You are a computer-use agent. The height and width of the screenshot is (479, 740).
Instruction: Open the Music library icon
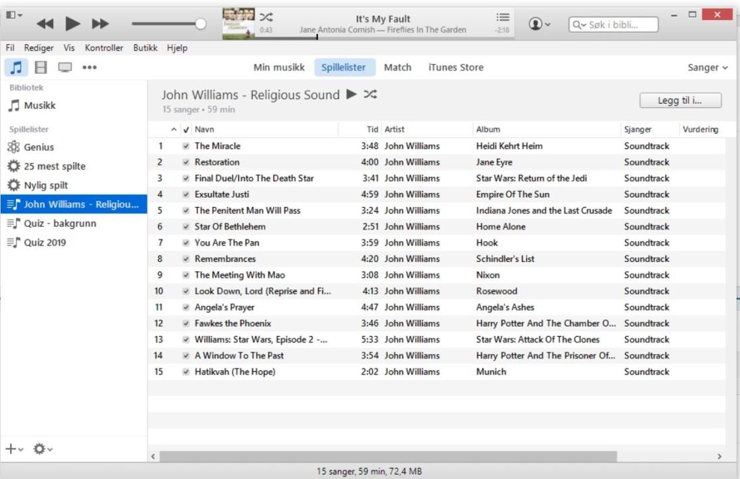pyautogui.click(x=17, y=67)
